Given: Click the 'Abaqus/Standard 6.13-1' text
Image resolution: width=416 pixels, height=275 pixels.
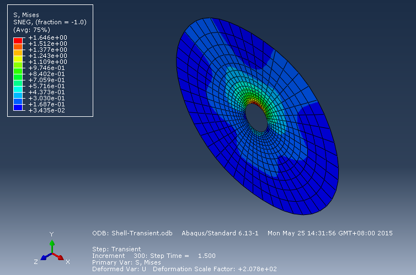Looking at the screenshot, I should click(x=220, y=234).
